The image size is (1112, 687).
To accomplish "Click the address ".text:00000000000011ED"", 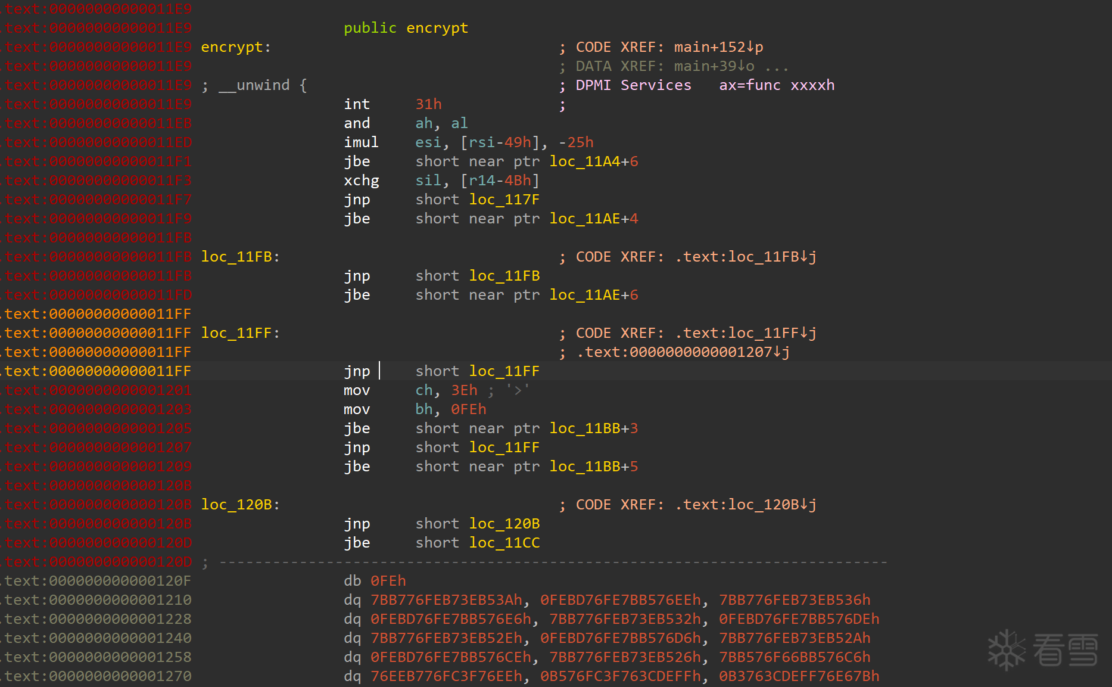I will coord(96,142).
